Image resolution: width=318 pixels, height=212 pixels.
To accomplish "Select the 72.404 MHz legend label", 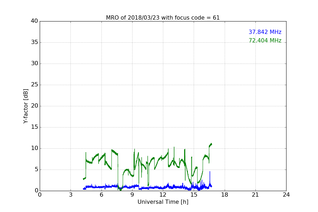I will pos(265,41).
